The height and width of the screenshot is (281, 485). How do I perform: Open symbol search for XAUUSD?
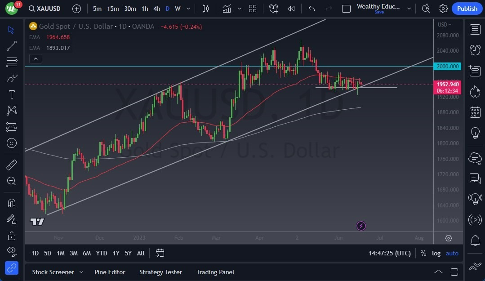[44, 9]
